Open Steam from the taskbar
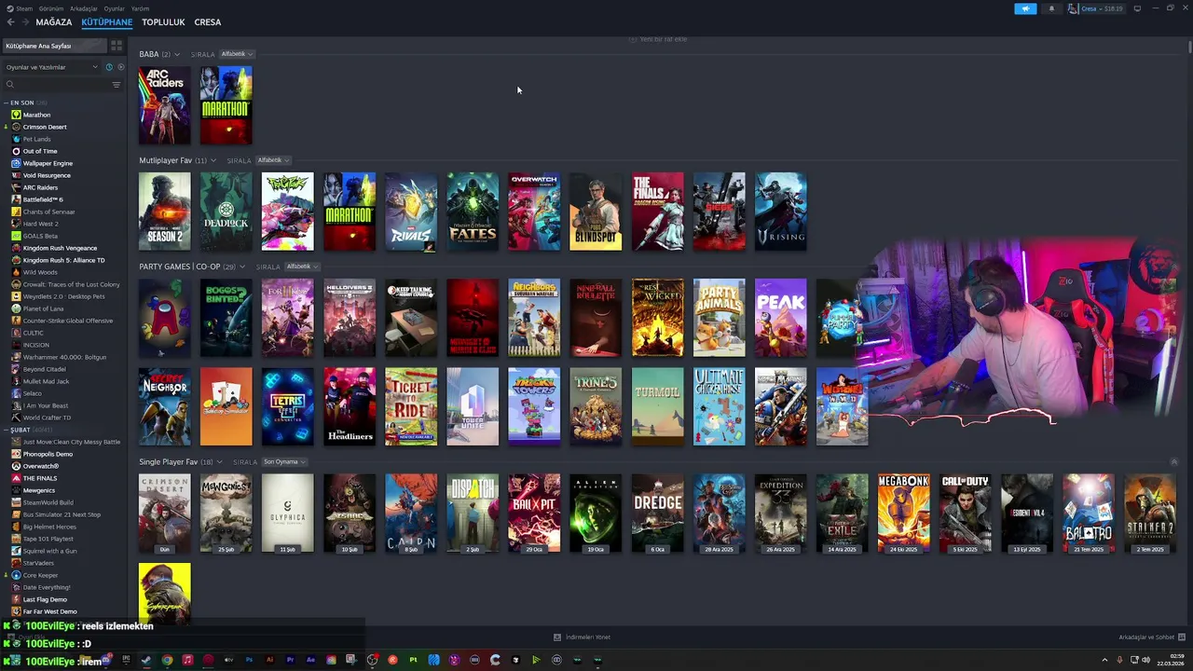The height and width of the screenshot is (671, 1193). point(146,660)
